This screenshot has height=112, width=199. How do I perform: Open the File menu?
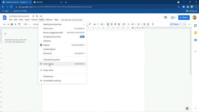click(11, 20)
